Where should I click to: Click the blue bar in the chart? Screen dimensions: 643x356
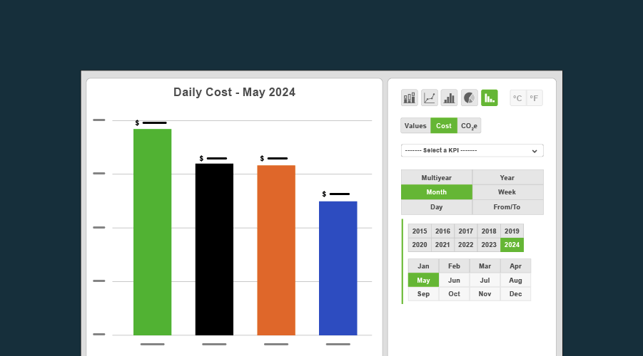[x=338, y=268]
